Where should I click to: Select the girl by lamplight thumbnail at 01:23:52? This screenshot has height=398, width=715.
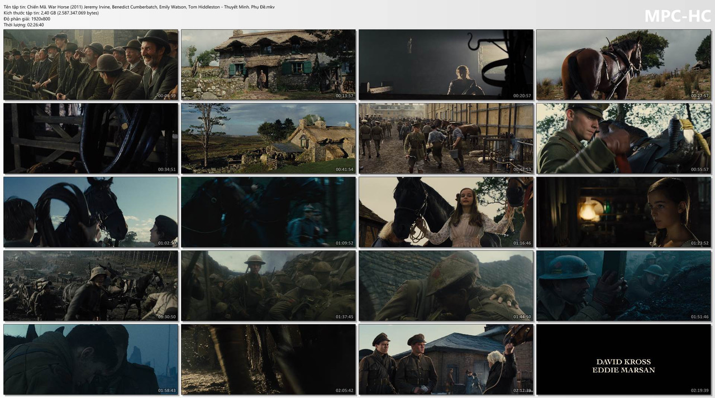tap(623, 212)
